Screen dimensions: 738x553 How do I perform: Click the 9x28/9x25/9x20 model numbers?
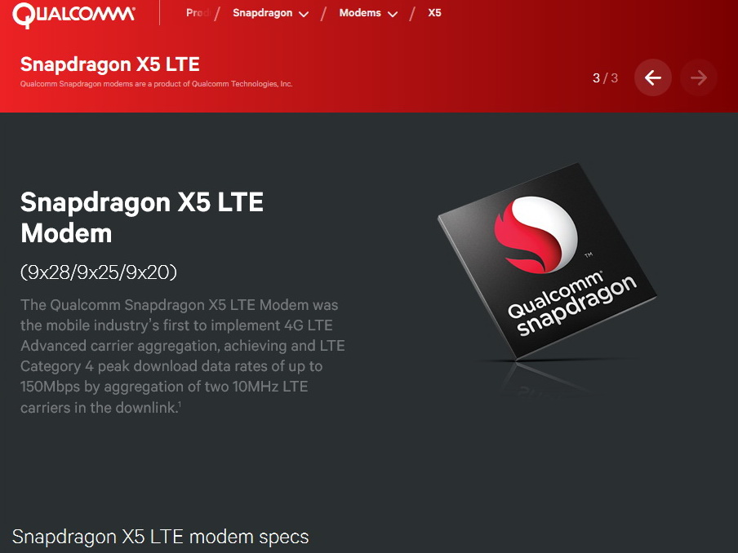pyautogui.click(x=98, y=272)
